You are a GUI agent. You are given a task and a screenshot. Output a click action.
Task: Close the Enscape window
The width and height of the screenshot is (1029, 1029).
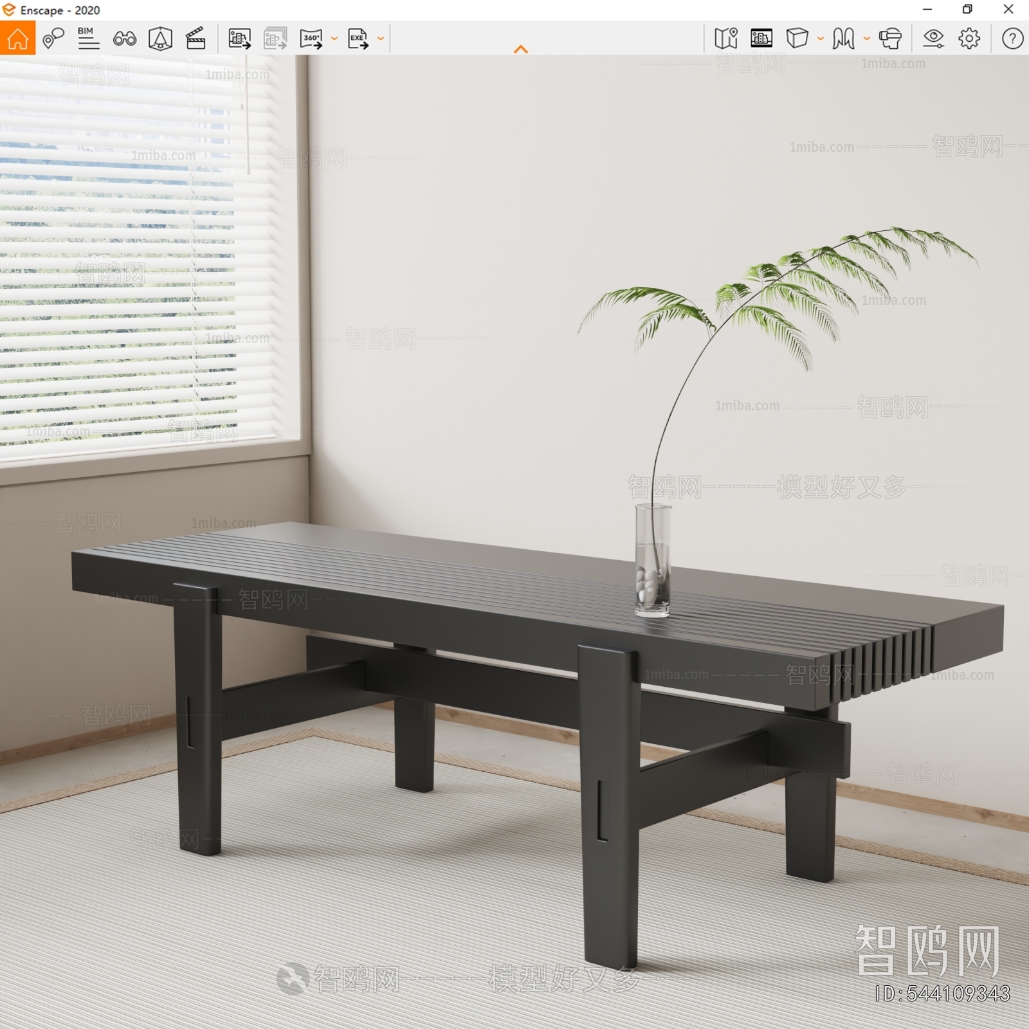tap(1008, 10)
